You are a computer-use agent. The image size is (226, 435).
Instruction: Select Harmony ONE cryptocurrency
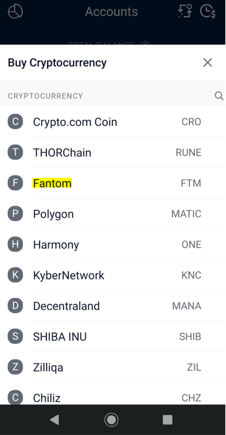coord(113,244)
